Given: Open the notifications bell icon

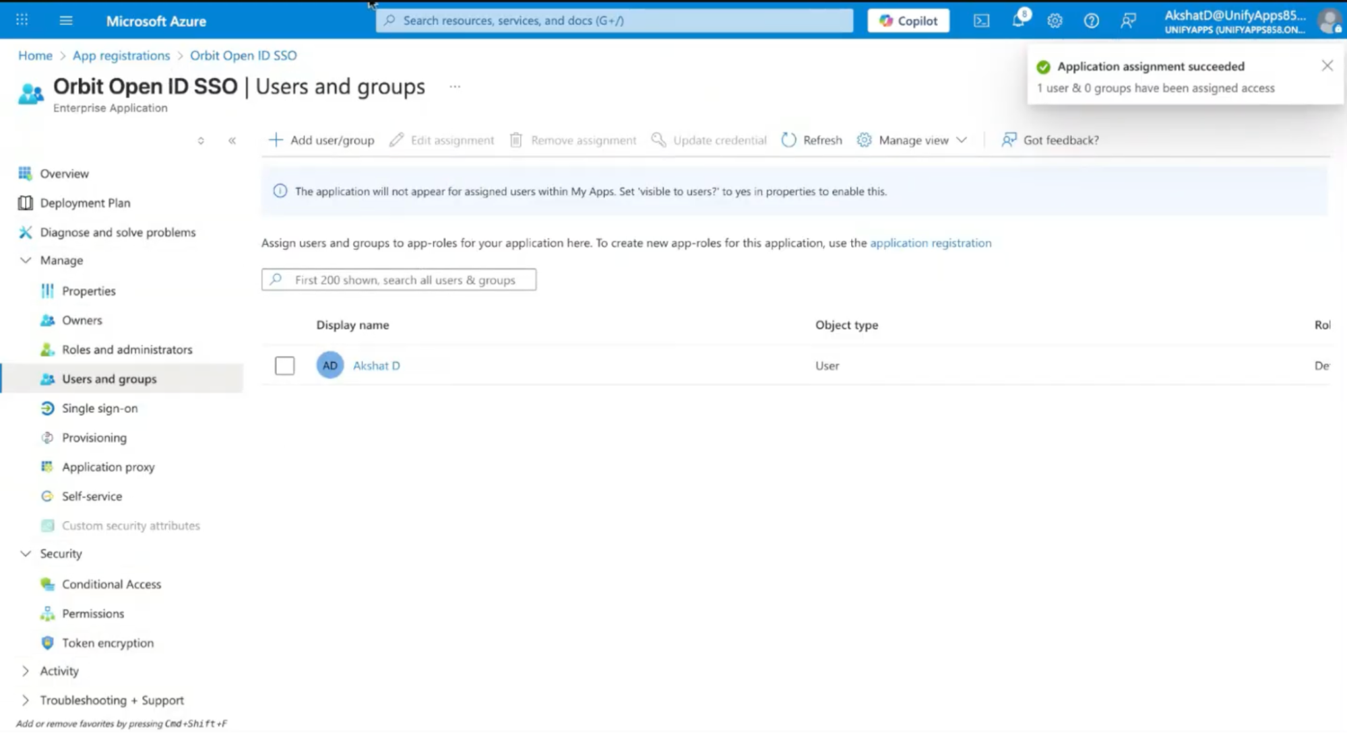Looking at the screenshot, I should 1019,21.
